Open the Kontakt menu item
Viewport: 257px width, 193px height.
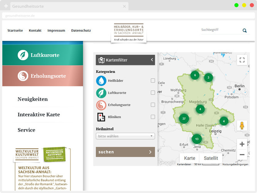(35, 30)
